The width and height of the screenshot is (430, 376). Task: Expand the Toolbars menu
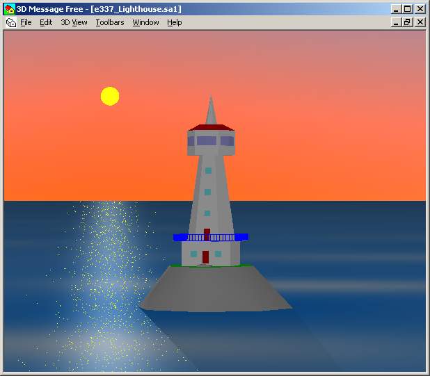point(110,22)
